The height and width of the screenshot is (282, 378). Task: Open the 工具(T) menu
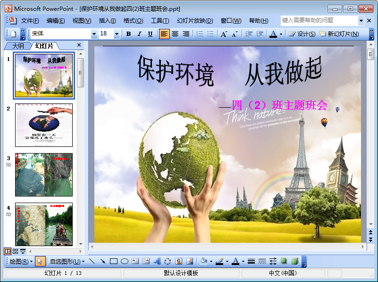pyautogui.click(x=160, y=21)
